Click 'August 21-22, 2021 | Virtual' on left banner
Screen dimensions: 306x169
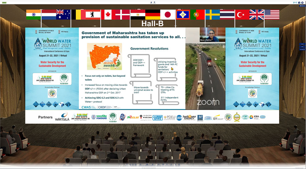[x=53, y=56]
